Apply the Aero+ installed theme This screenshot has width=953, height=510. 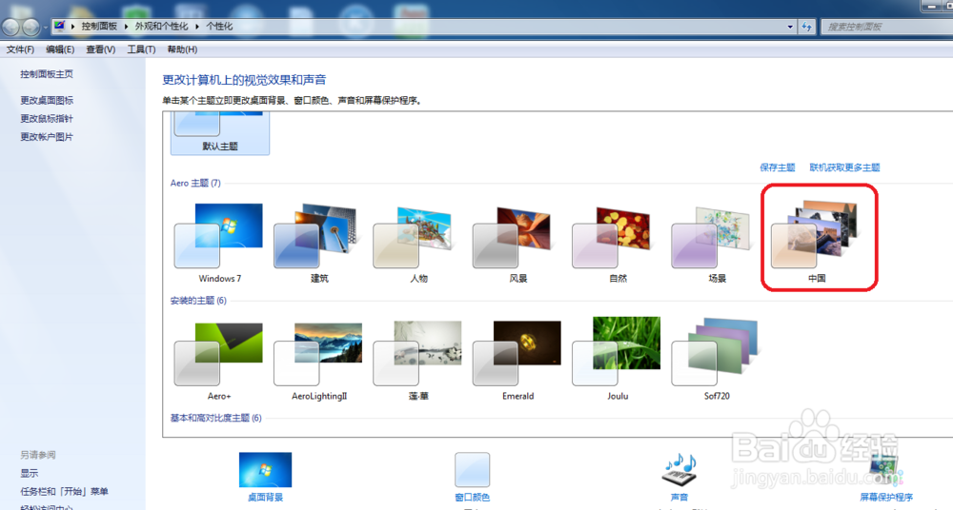coord(219,360)
